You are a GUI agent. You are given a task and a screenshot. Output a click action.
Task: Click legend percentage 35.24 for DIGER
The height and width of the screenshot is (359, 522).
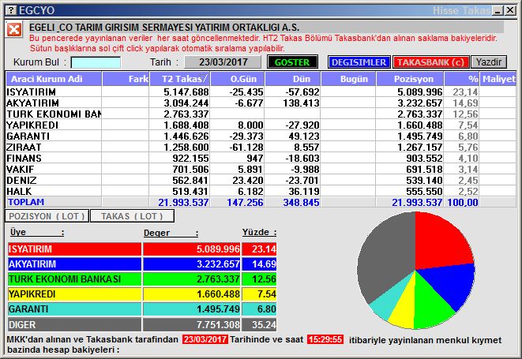264,324
